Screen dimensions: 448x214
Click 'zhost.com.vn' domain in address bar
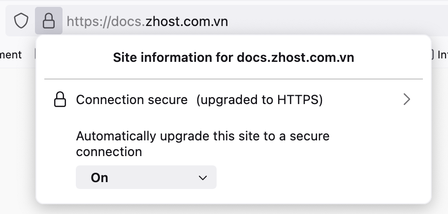187,21
